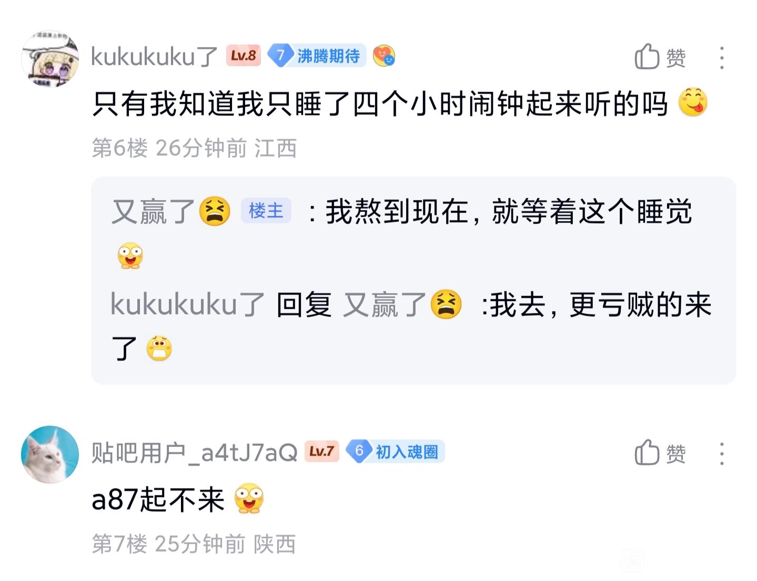Open the 初入魂圈 fan badge
The height and width of the screenshot is (581, 757).
[x=395, y=451]
